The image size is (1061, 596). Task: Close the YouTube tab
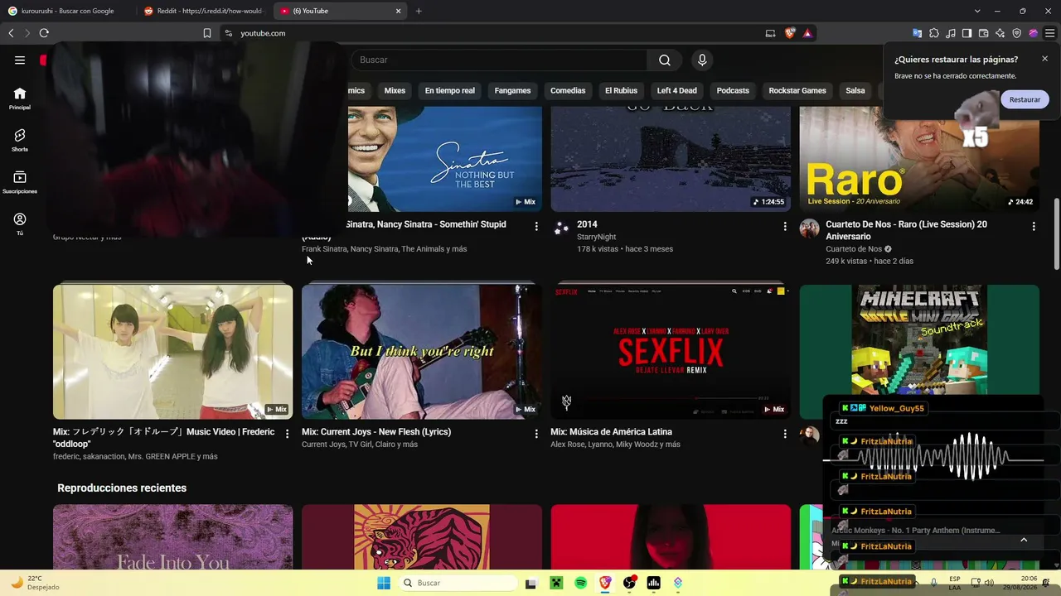(x=398, y=11)
